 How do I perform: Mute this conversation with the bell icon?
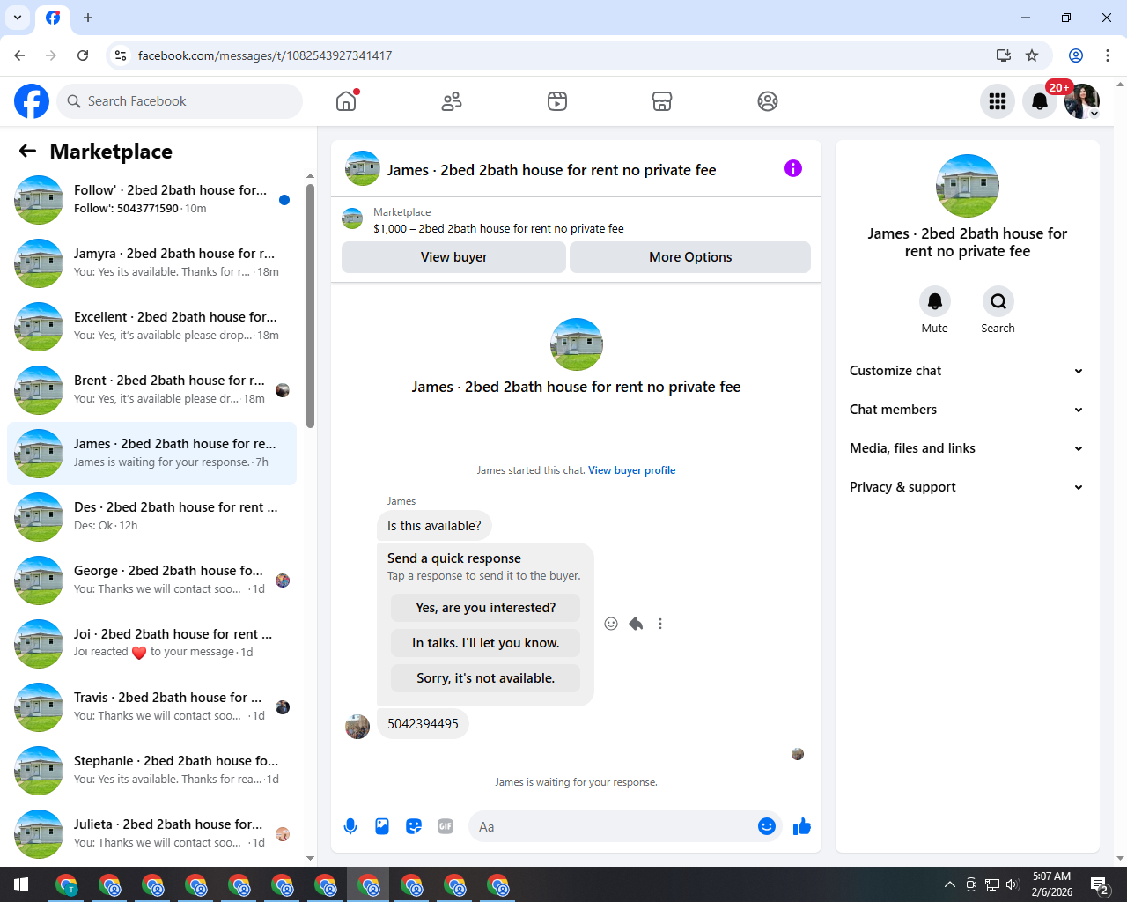[935, 301]
